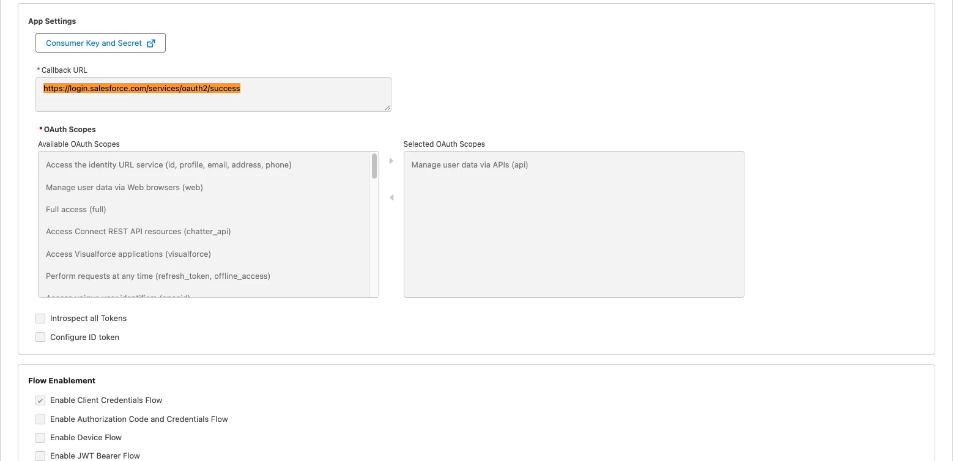953x461 pixels.
Task: Select Access Connect REST API resources scope
Action: 138,231
